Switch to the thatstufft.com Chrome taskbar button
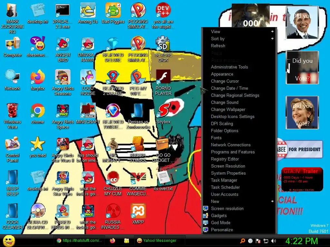330x247 pixels. [79, 241]
